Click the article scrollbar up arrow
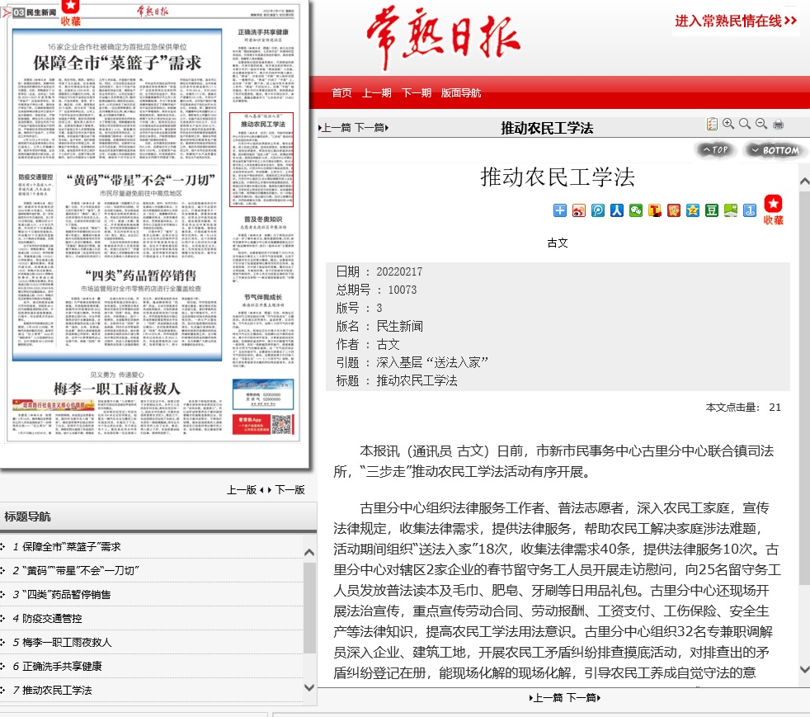 pos(804,182)
